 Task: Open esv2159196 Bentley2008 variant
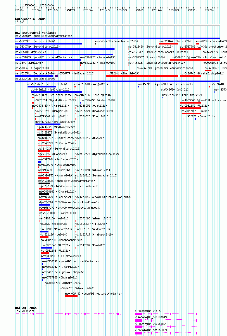(x=93, y=95)
